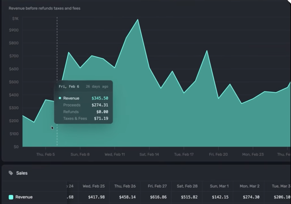Click the Sales tag icon
Screen dimensions: 291x204
pyautogui.click(x=11, y=173)
